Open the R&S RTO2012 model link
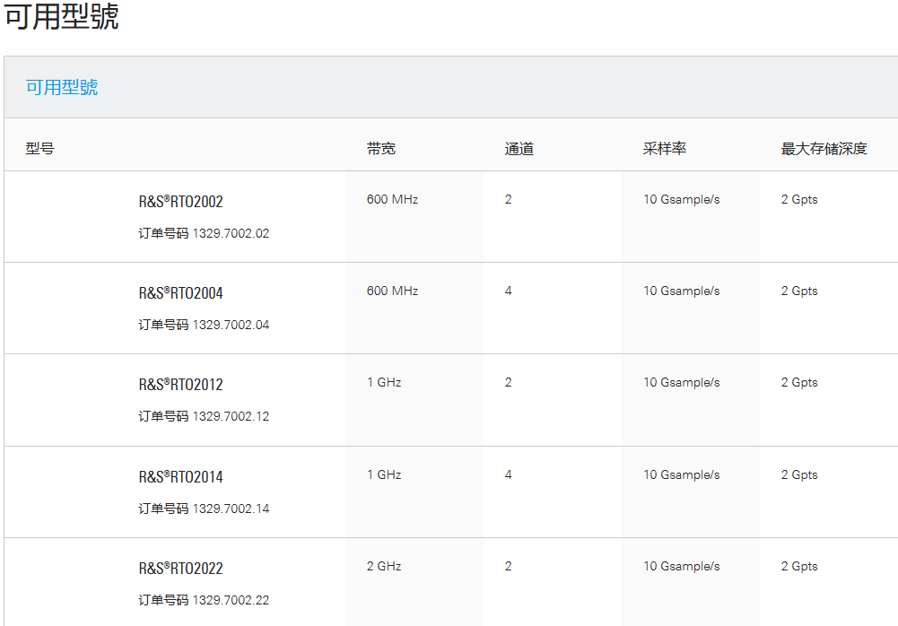This screenshot has width=898, height=626. (x=180, y=385)
